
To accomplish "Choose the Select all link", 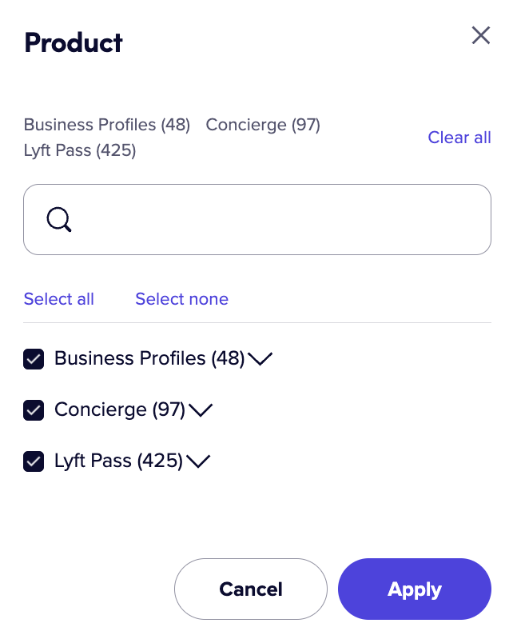I will (x=59, y=299).
